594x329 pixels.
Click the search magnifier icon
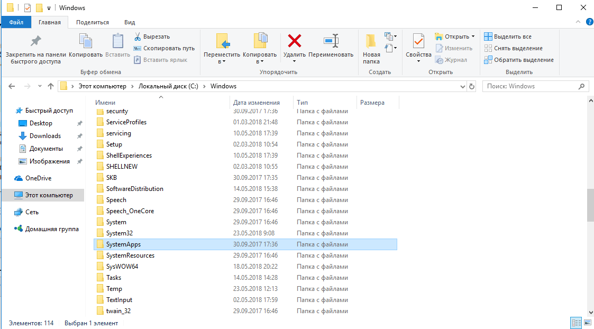coord(581,86)
